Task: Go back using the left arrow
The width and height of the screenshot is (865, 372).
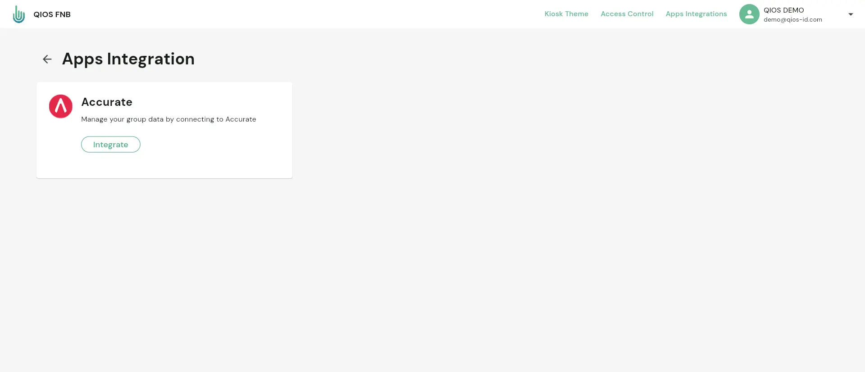Action: point(47,59)
